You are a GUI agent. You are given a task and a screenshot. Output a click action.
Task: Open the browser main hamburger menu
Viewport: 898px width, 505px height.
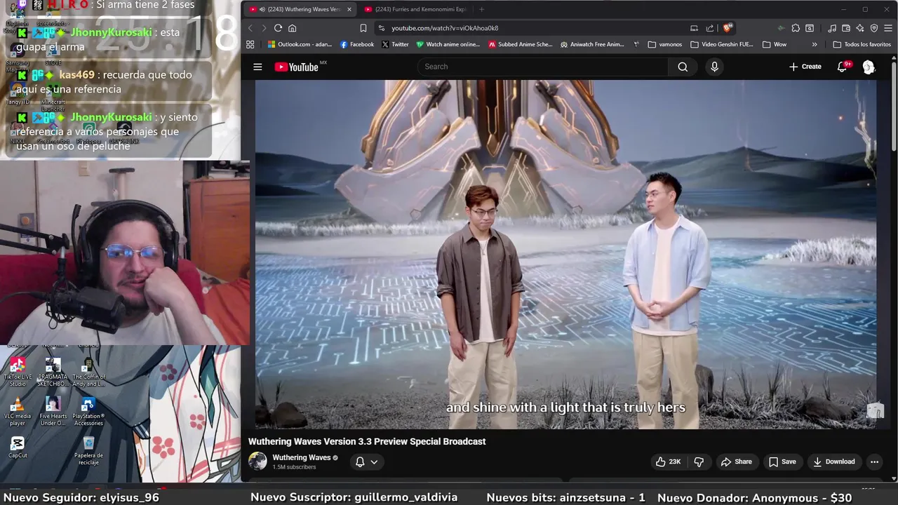pyautogui.click(x=888, y=28)
